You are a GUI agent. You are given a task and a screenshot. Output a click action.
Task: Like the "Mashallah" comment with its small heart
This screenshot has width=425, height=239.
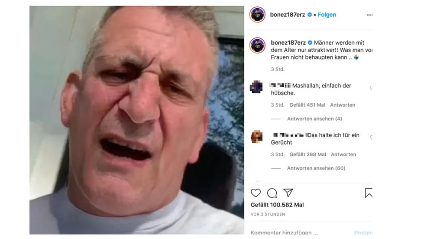point(371,88)
